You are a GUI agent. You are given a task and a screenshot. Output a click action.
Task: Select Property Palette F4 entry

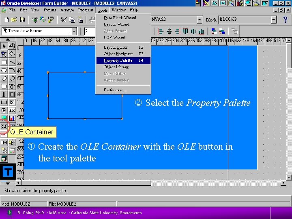click(x=123, y=60)
